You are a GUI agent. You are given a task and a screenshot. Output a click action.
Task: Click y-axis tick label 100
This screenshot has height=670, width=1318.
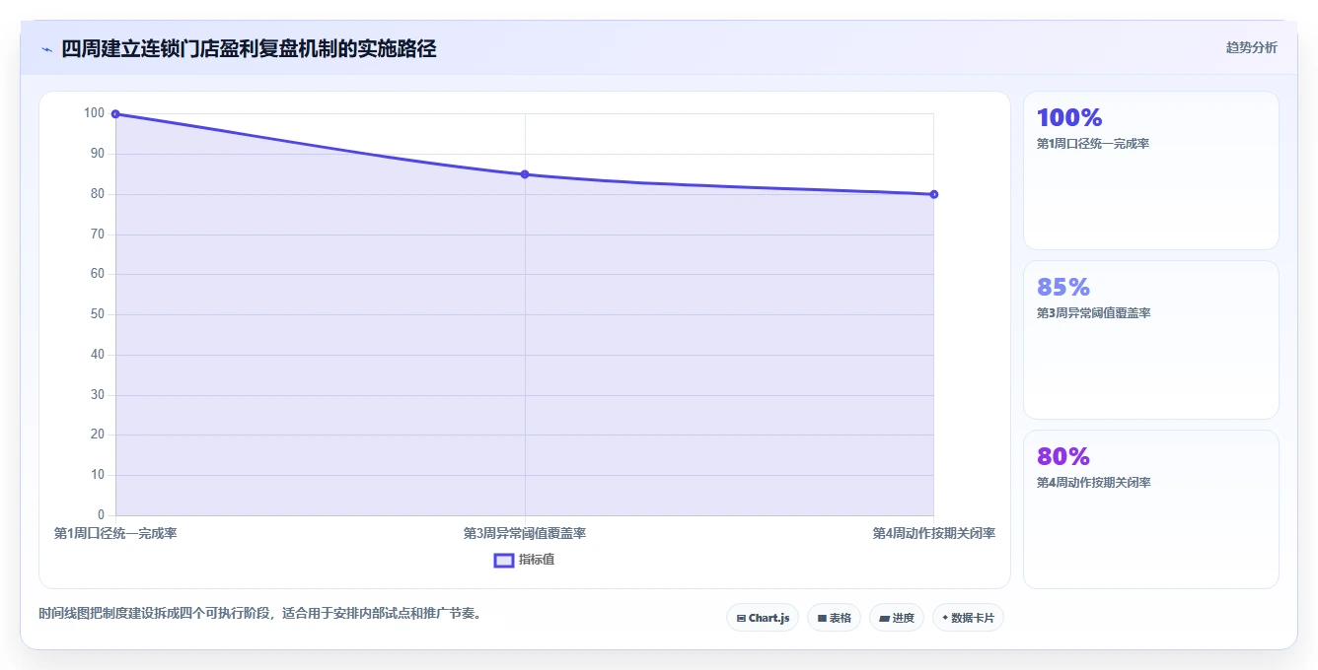point(94,113)
